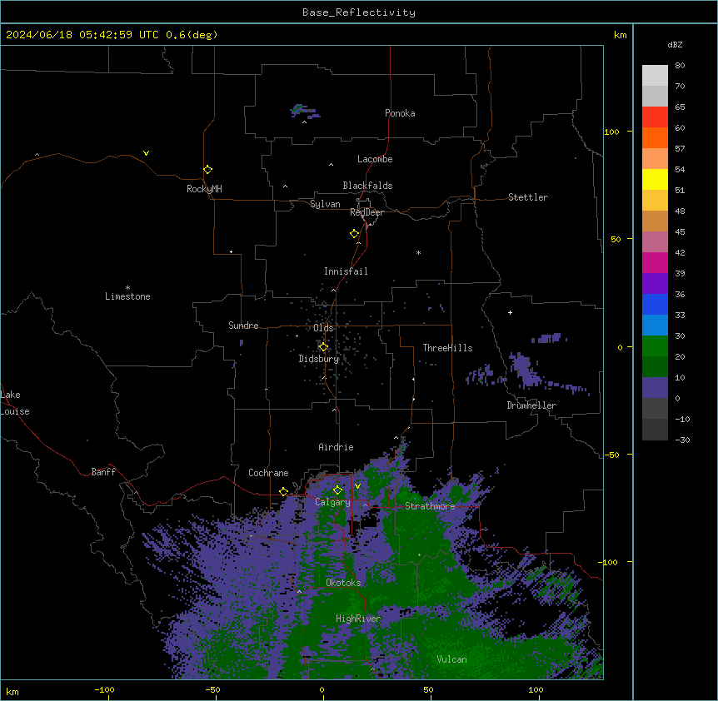The width and height of the screenshot is (718, 701).
Task: Click the Ponoka city label
Action: [400, 113]
